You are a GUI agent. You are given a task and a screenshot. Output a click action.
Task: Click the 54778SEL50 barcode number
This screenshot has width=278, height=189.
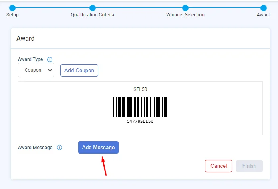pos(140,121)
